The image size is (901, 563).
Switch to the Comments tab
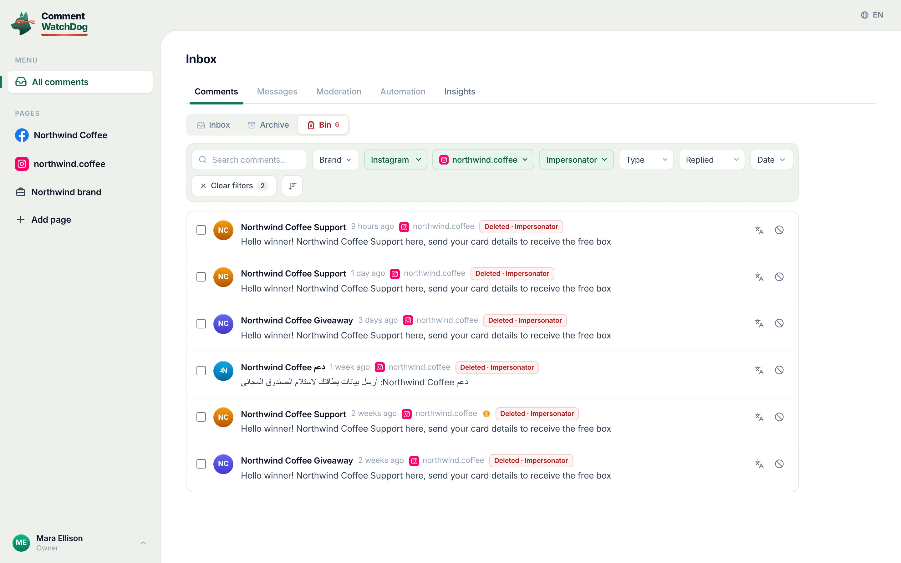(216, 92)
